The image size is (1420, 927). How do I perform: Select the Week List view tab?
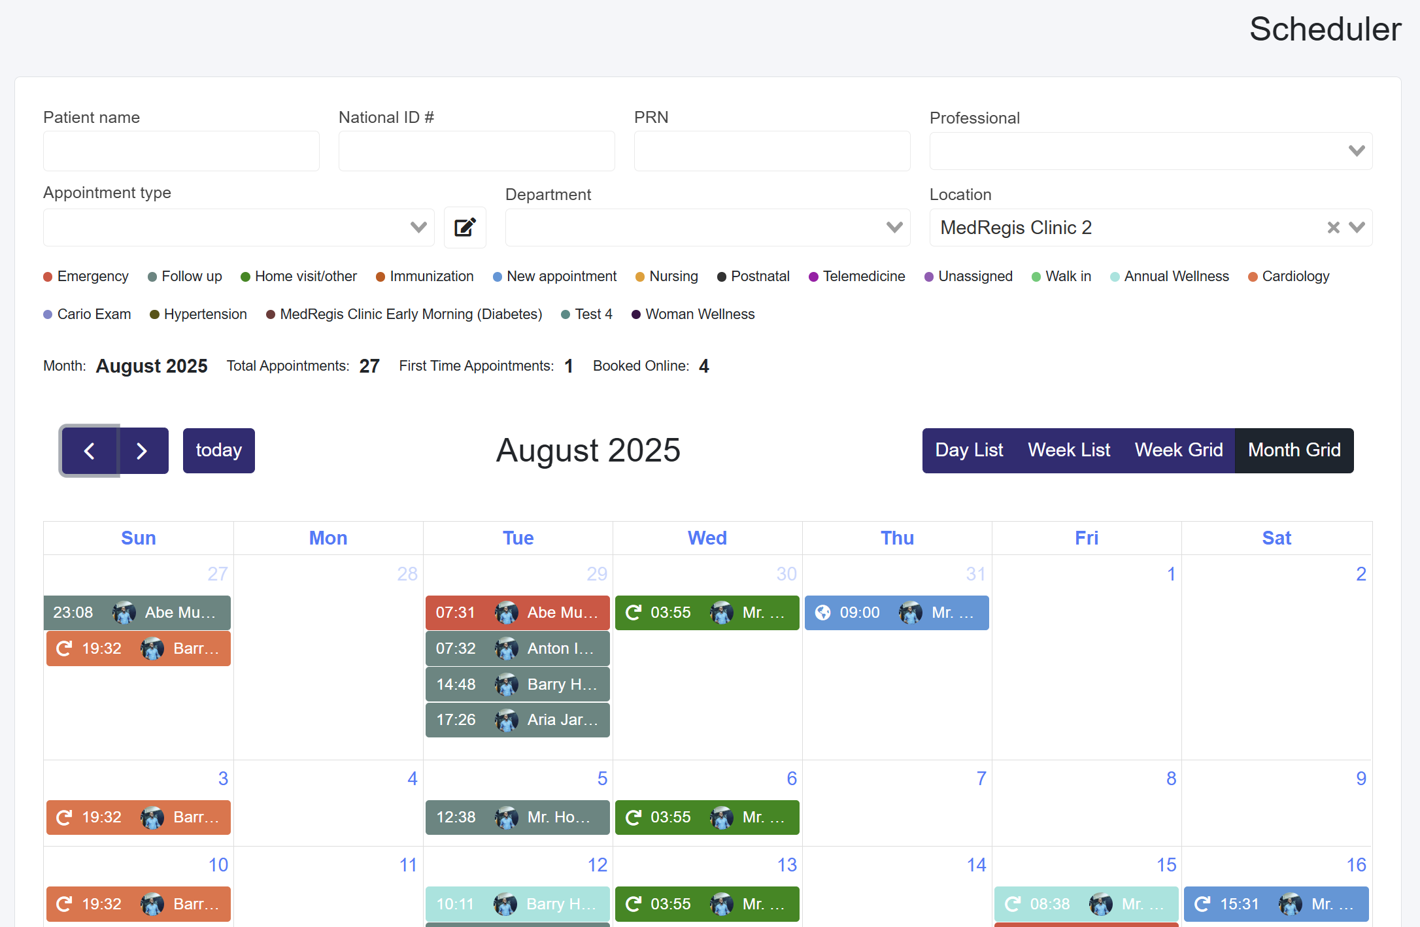tap(1068, 450)
